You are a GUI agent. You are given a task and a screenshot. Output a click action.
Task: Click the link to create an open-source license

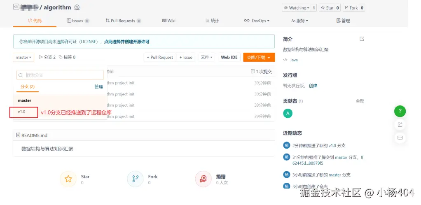pos(127,42)
